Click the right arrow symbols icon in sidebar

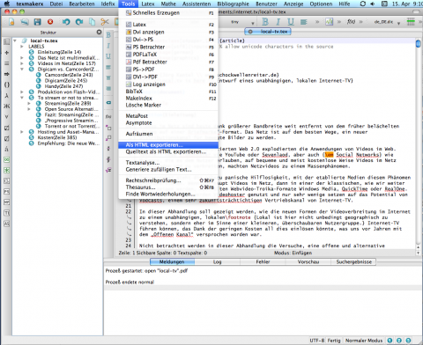pyautogui.click(x=6, y=74)
